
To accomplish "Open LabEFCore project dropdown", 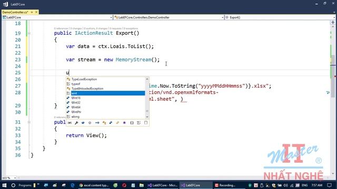I will pos(57,17).
